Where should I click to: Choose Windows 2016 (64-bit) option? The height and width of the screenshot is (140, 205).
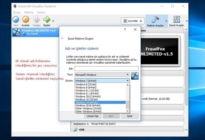100,105
